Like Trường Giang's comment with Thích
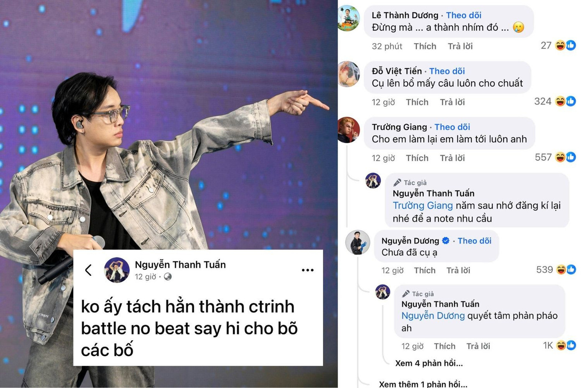Image resolution: width=581 pixels, height=388 pixels. click(417, 158)
